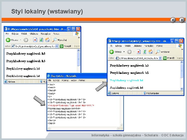Screen dimensions: 187x140
Task: Click first h3 heading in styl_poczatkowy window
Action: [26, 54]
